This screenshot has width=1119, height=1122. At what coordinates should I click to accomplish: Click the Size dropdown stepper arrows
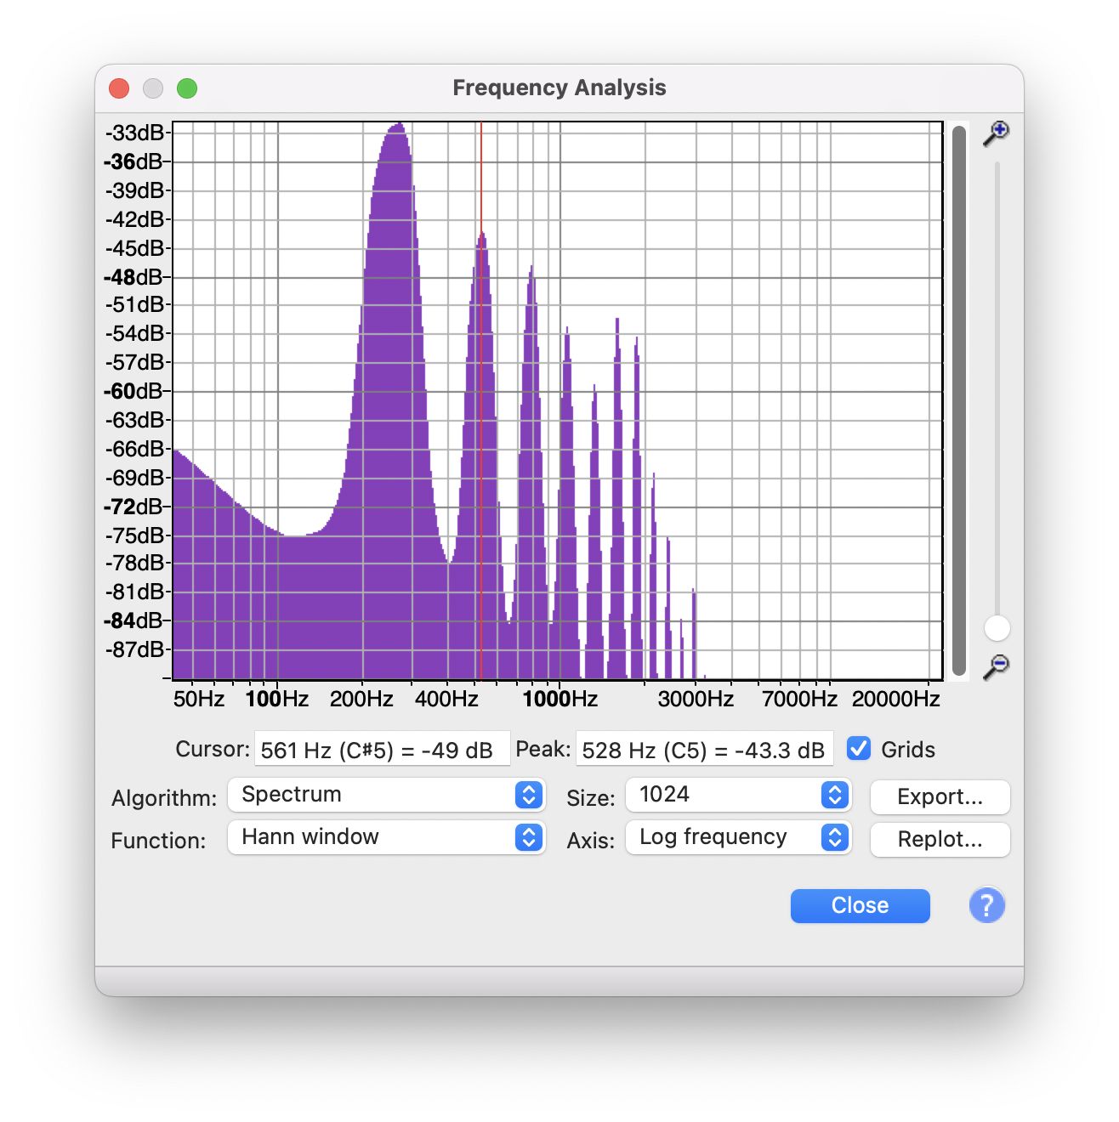tap(837, 796)
